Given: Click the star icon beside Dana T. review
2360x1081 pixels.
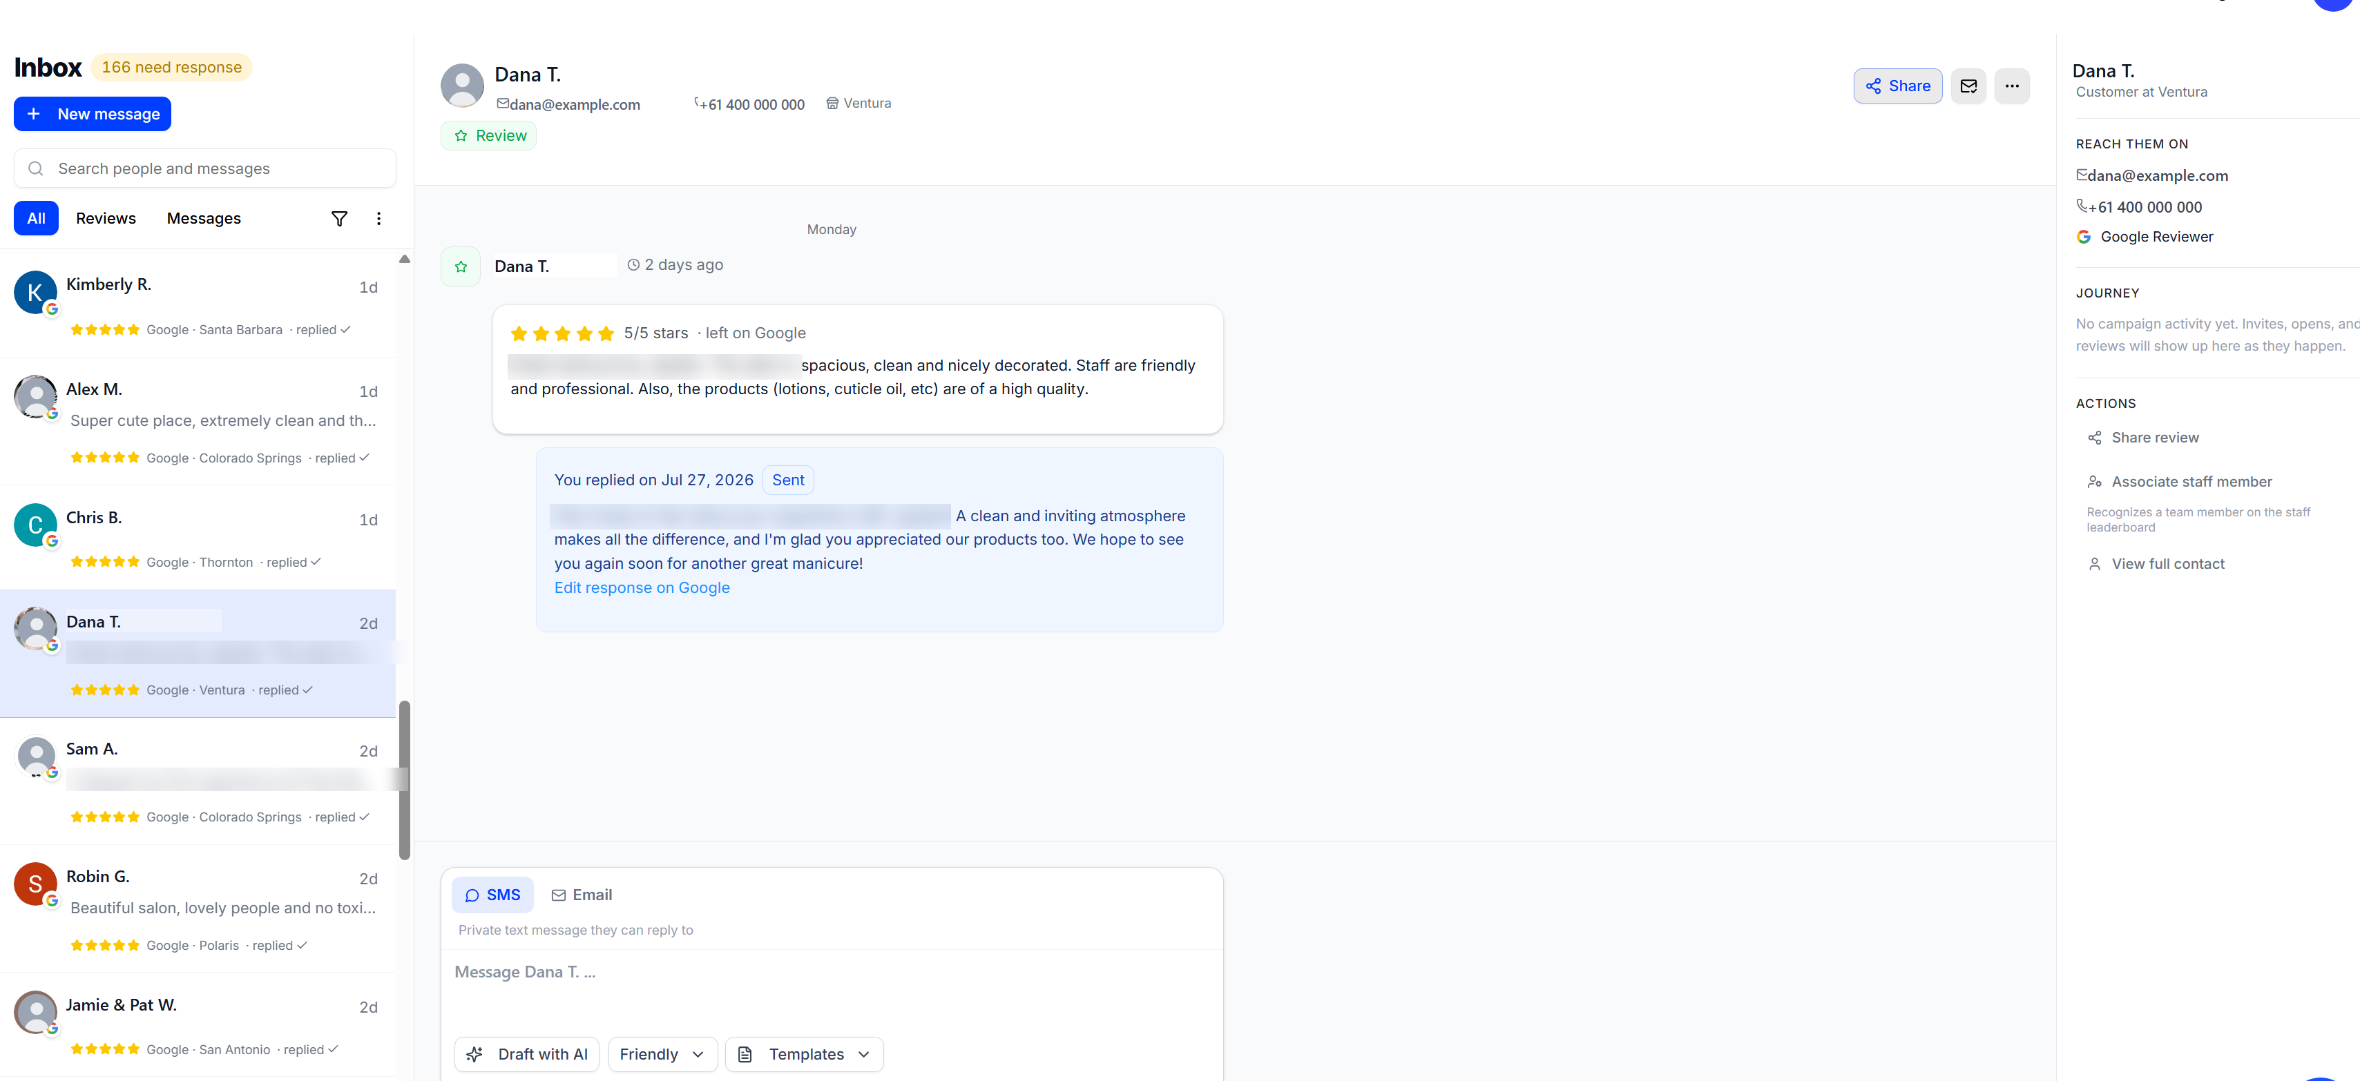Looking at the screenshot, I should [x=461, y=267].
